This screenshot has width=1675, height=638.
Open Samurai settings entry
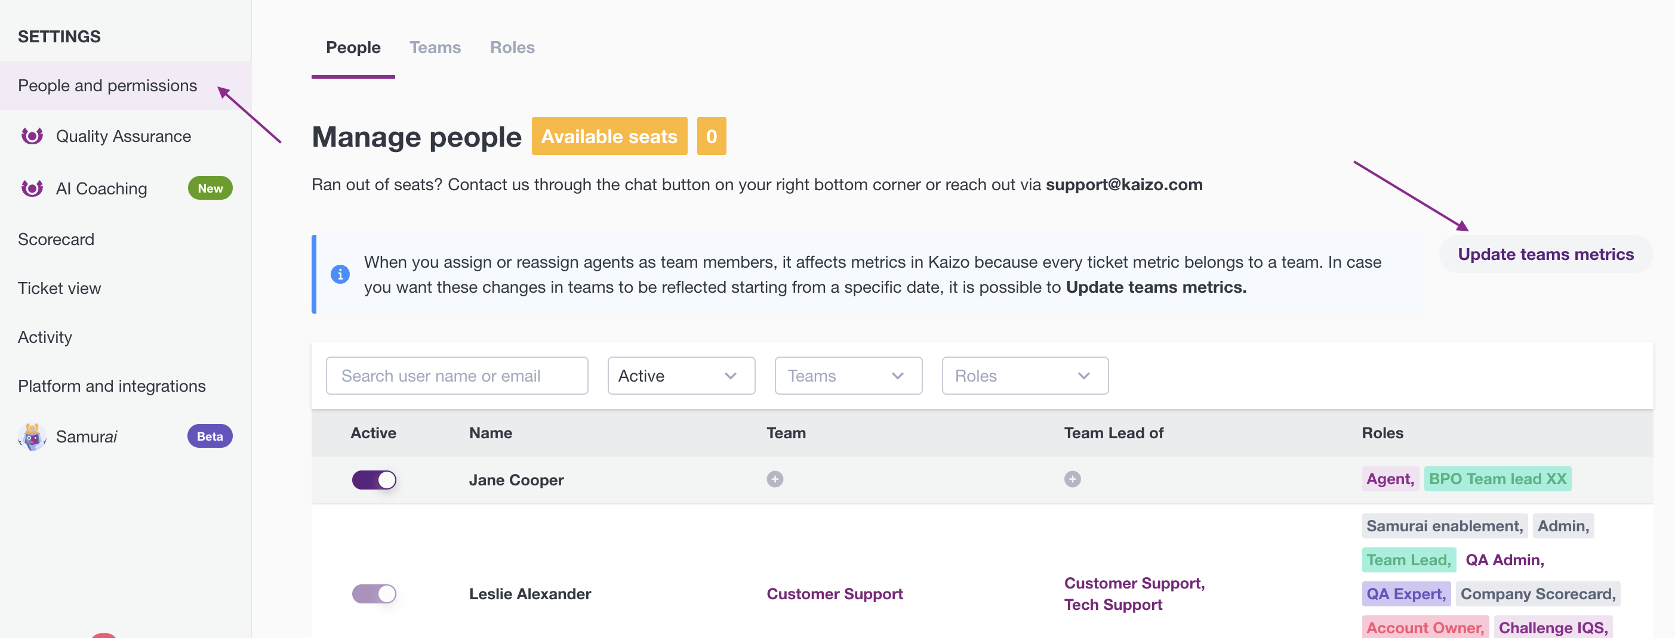pos(87,436)
